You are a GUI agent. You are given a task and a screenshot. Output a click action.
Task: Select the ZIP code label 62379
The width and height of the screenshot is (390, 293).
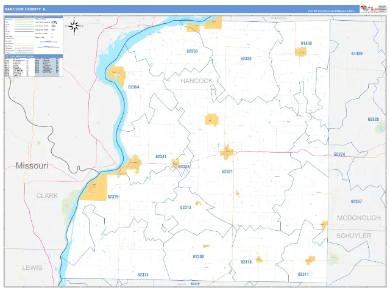(113, 197)
